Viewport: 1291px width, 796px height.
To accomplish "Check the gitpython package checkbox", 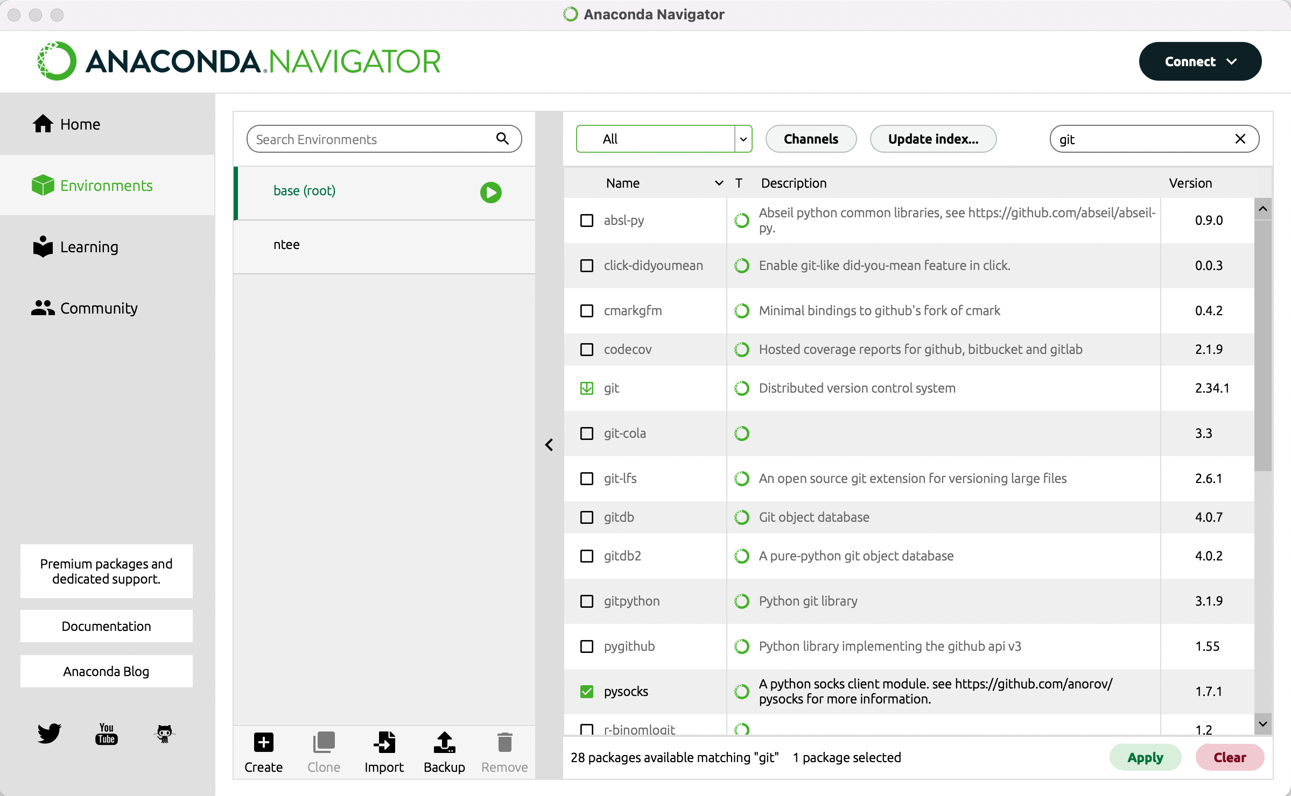I will 587,601.
